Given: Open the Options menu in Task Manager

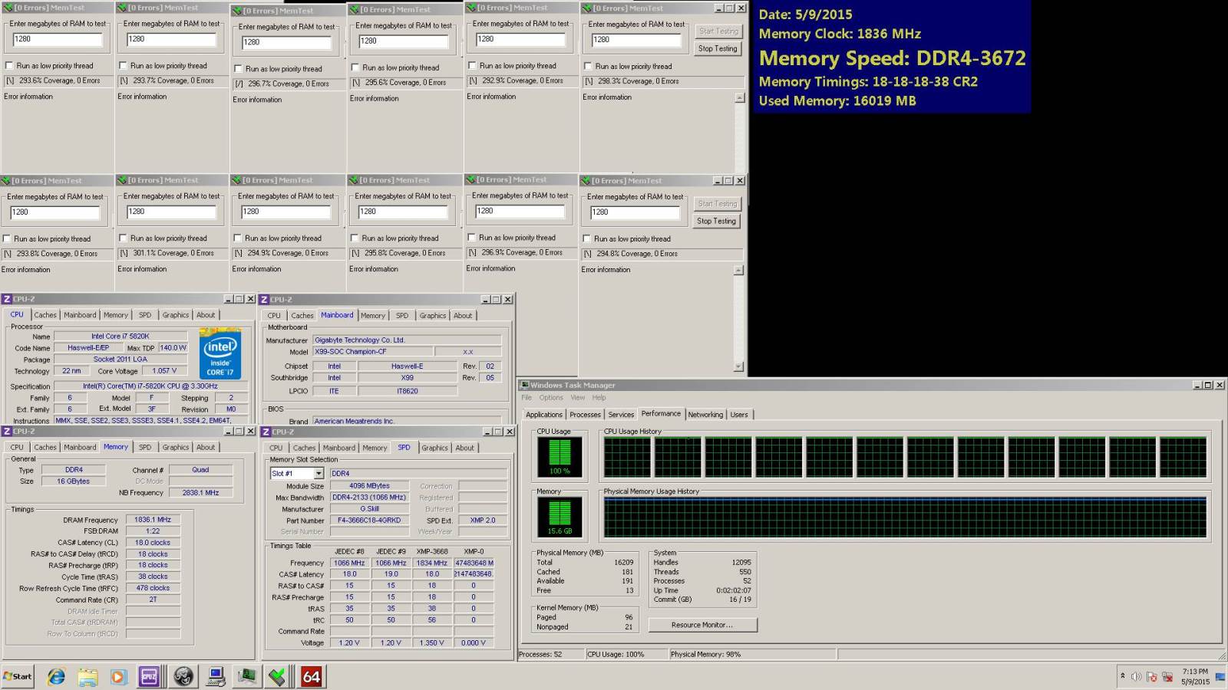Looking at the screenshot, I should [x=550, y=398].
